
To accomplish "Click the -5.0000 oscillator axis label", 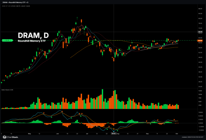I will pyautogui.click(x=201, y=130).
